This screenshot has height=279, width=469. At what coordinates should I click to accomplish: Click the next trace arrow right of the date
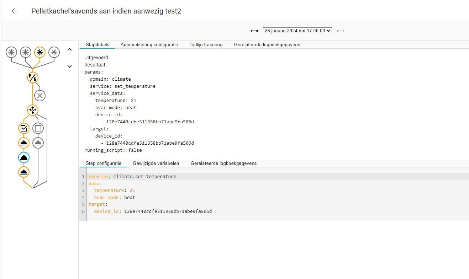coord(340,31)
